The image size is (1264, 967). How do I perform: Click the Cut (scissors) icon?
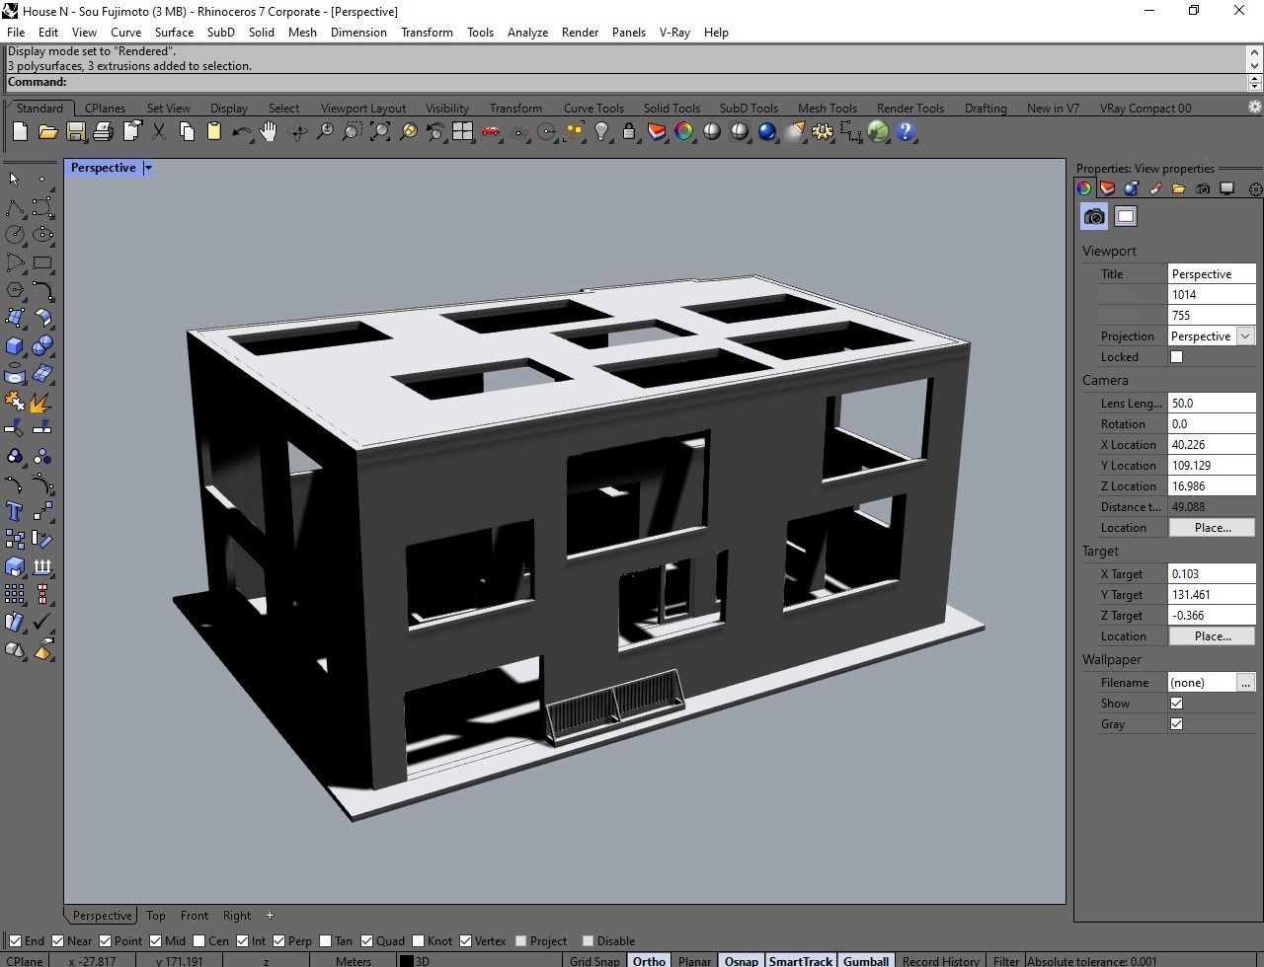click(x=158, y=131)
